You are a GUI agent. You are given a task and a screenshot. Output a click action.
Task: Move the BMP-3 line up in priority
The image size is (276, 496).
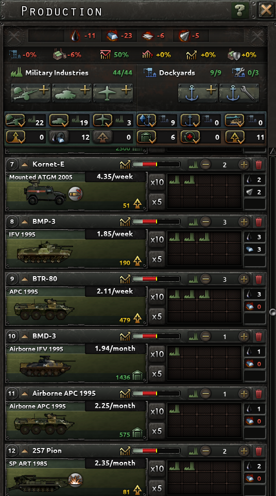(24, 222)
